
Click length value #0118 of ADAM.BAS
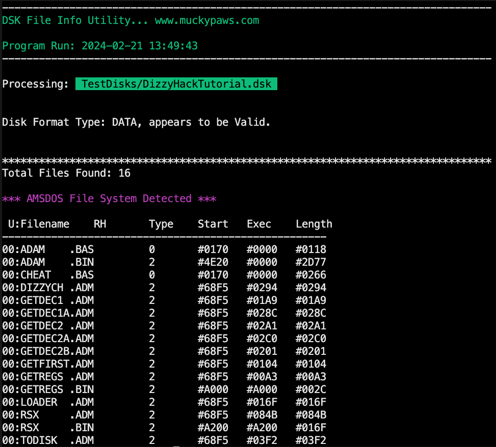pyautogui.click(x=310, y=249)
